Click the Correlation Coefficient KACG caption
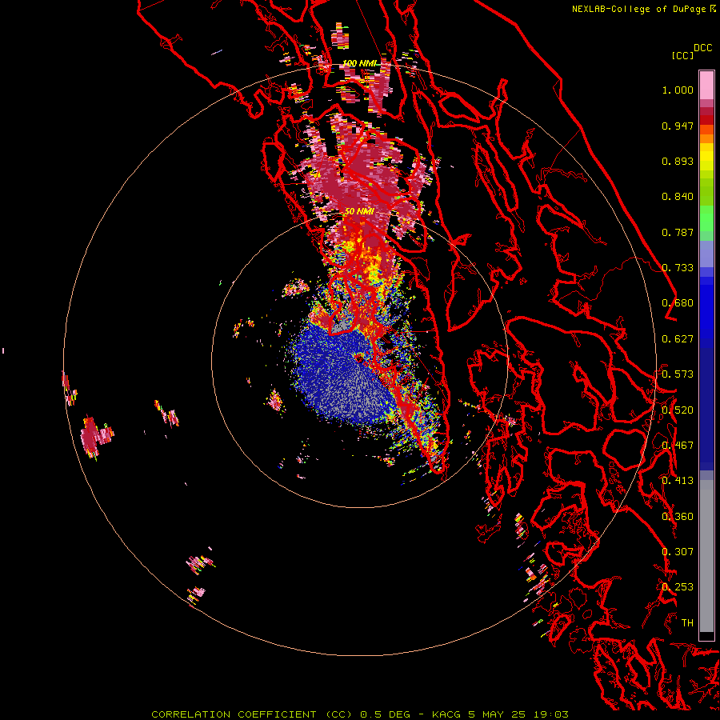This screenshot has width=720, height=720. pyautogui.click(x=360, y=714)
